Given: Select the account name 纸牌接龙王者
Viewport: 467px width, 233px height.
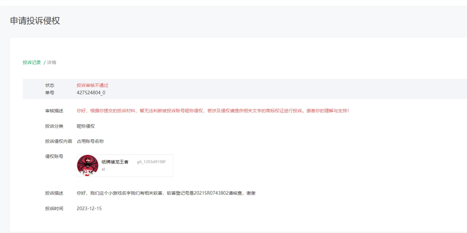Looking at the screenshot, I should pos(115,162).
